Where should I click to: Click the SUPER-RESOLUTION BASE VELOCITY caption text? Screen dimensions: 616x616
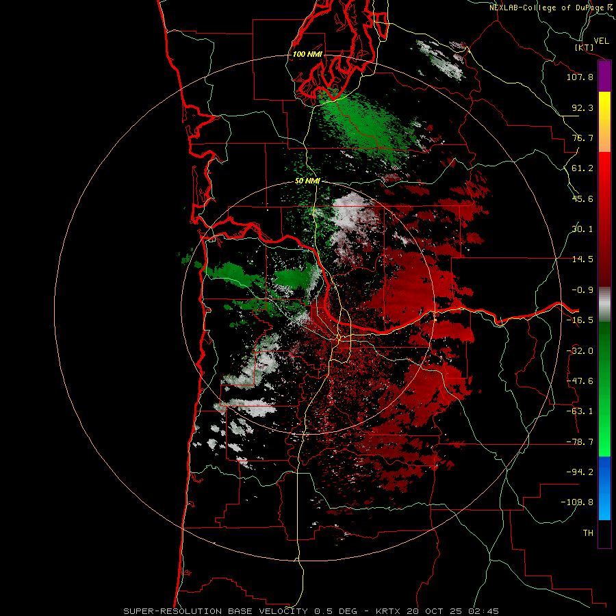tap(217, 611)
